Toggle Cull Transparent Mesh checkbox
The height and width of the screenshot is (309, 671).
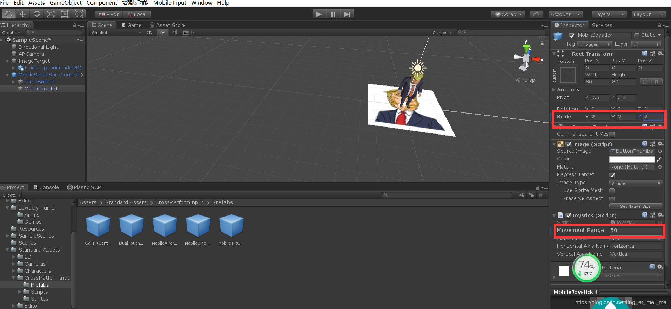pos(612,134)
